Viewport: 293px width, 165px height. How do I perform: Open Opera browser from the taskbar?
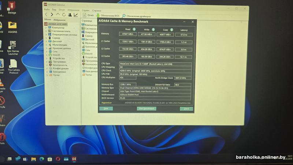click(58, 159)
